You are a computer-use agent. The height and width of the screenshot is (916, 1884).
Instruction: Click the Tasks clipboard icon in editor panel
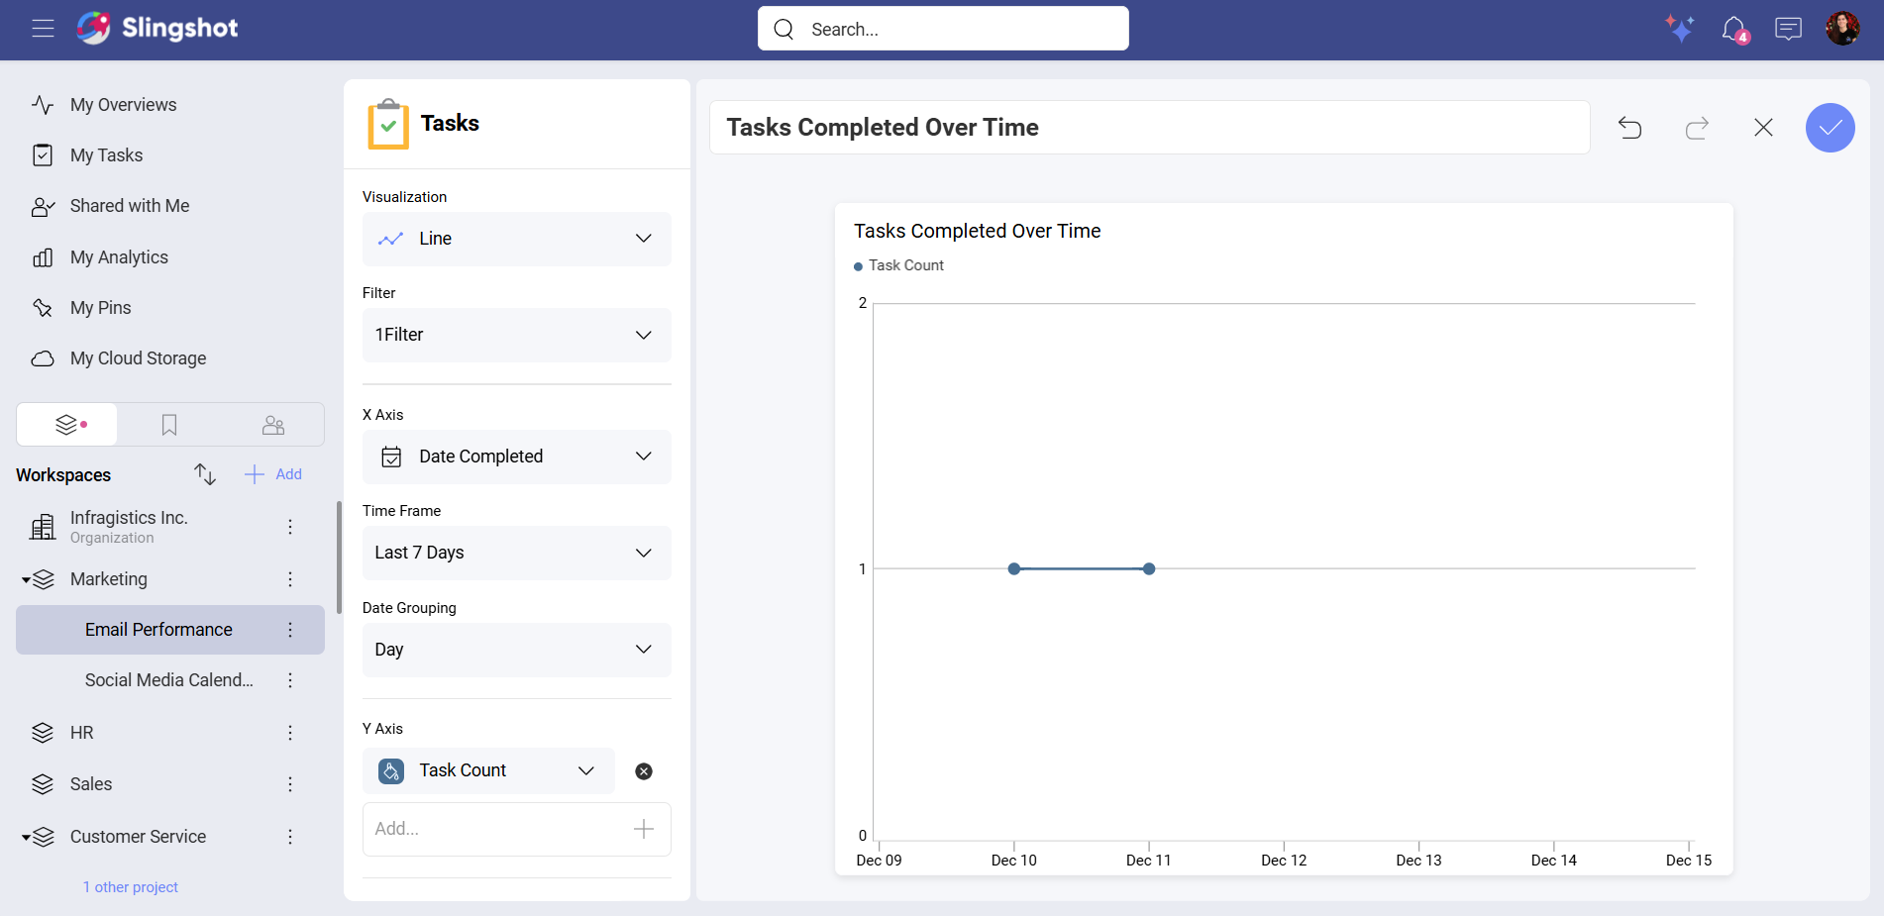tap(388, 123)
